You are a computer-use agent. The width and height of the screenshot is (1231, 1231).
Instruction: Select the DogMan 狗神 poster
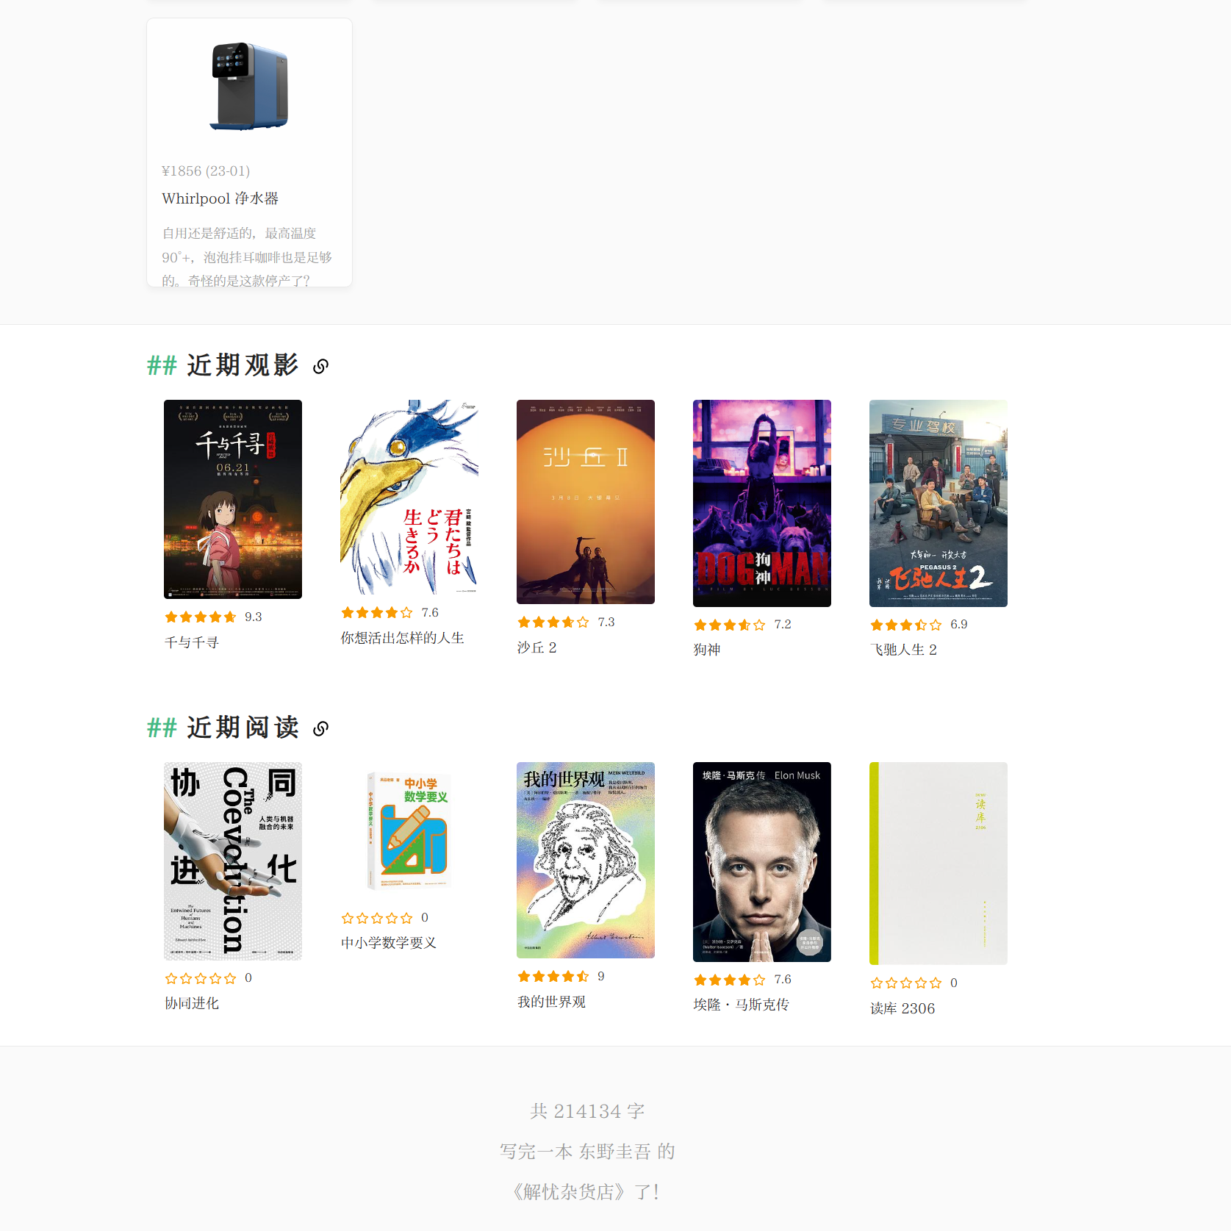tap(762, 503)
